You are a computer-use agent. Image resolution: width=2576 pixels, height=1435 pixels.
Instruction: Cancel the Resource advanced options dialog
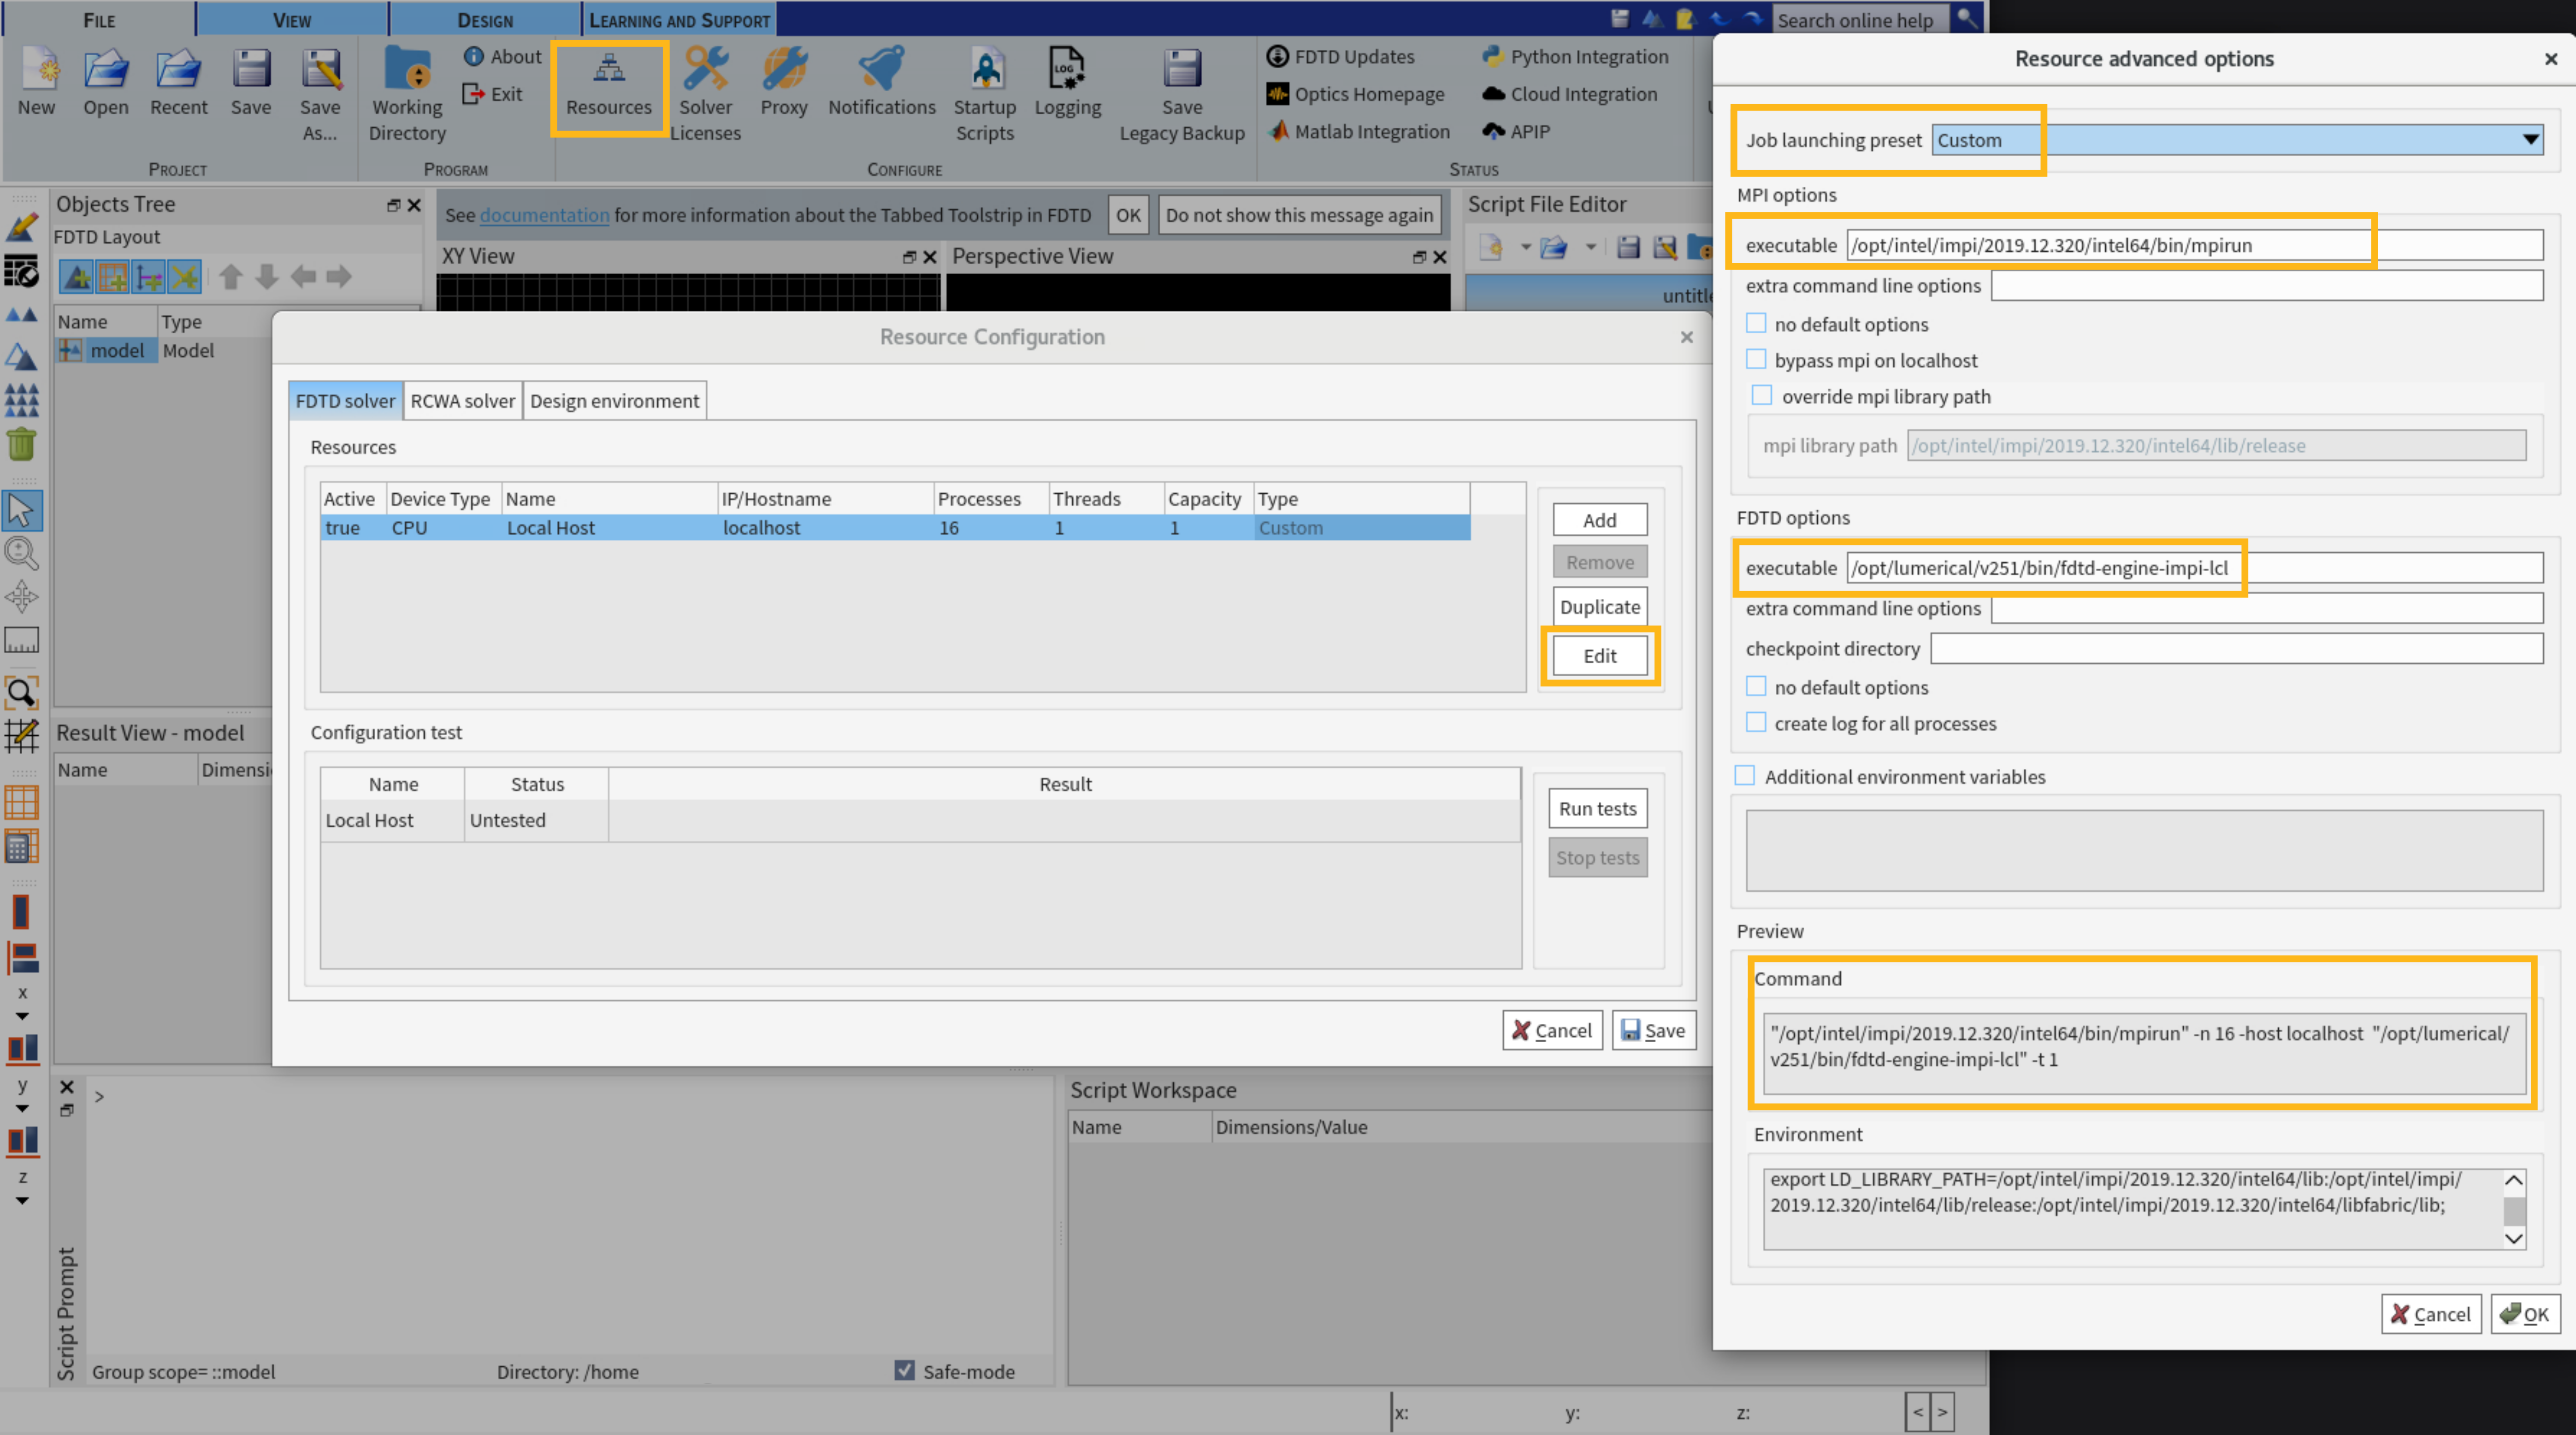point(2431,1314)
